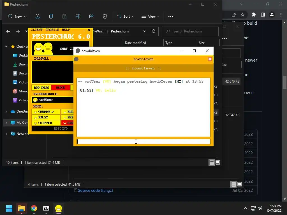Viewport: 287px width, 215px height.
Task: Open the Chrome profile avatar icon
Action: [x=272, y=15]
